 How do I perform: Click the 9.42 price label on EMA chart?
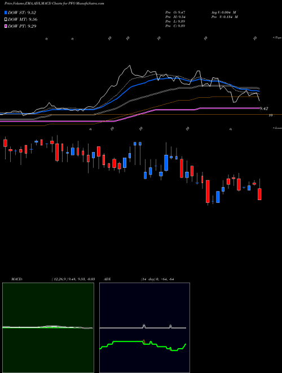coord(264,109)
